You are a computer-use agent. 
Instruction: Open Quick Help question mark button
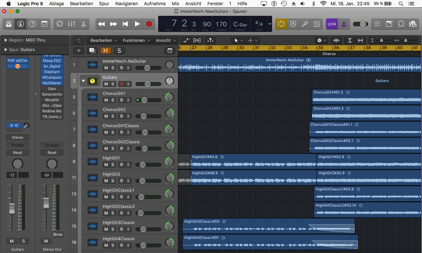tap(32, 24)
